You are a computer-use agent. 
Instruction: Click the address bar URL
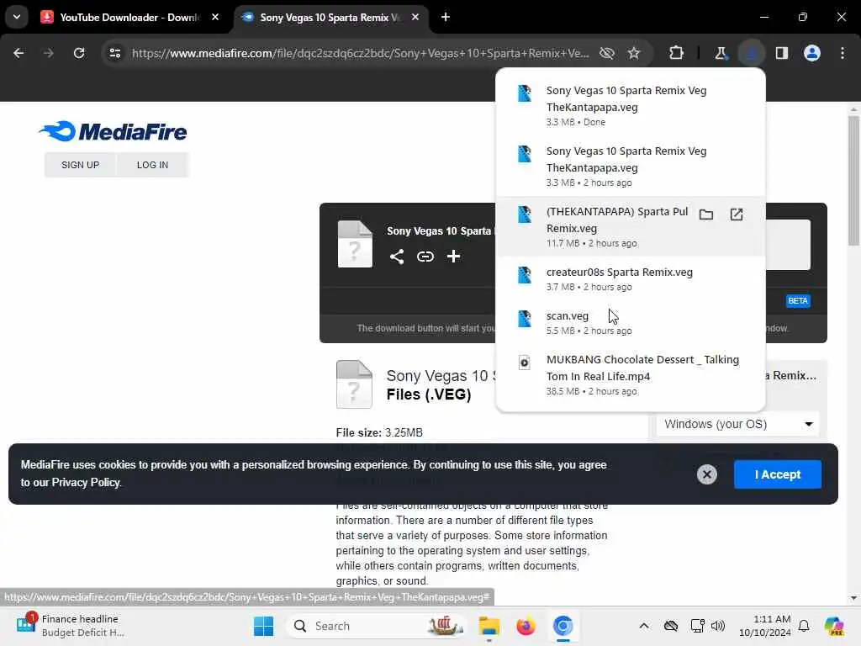click(360, 53)
